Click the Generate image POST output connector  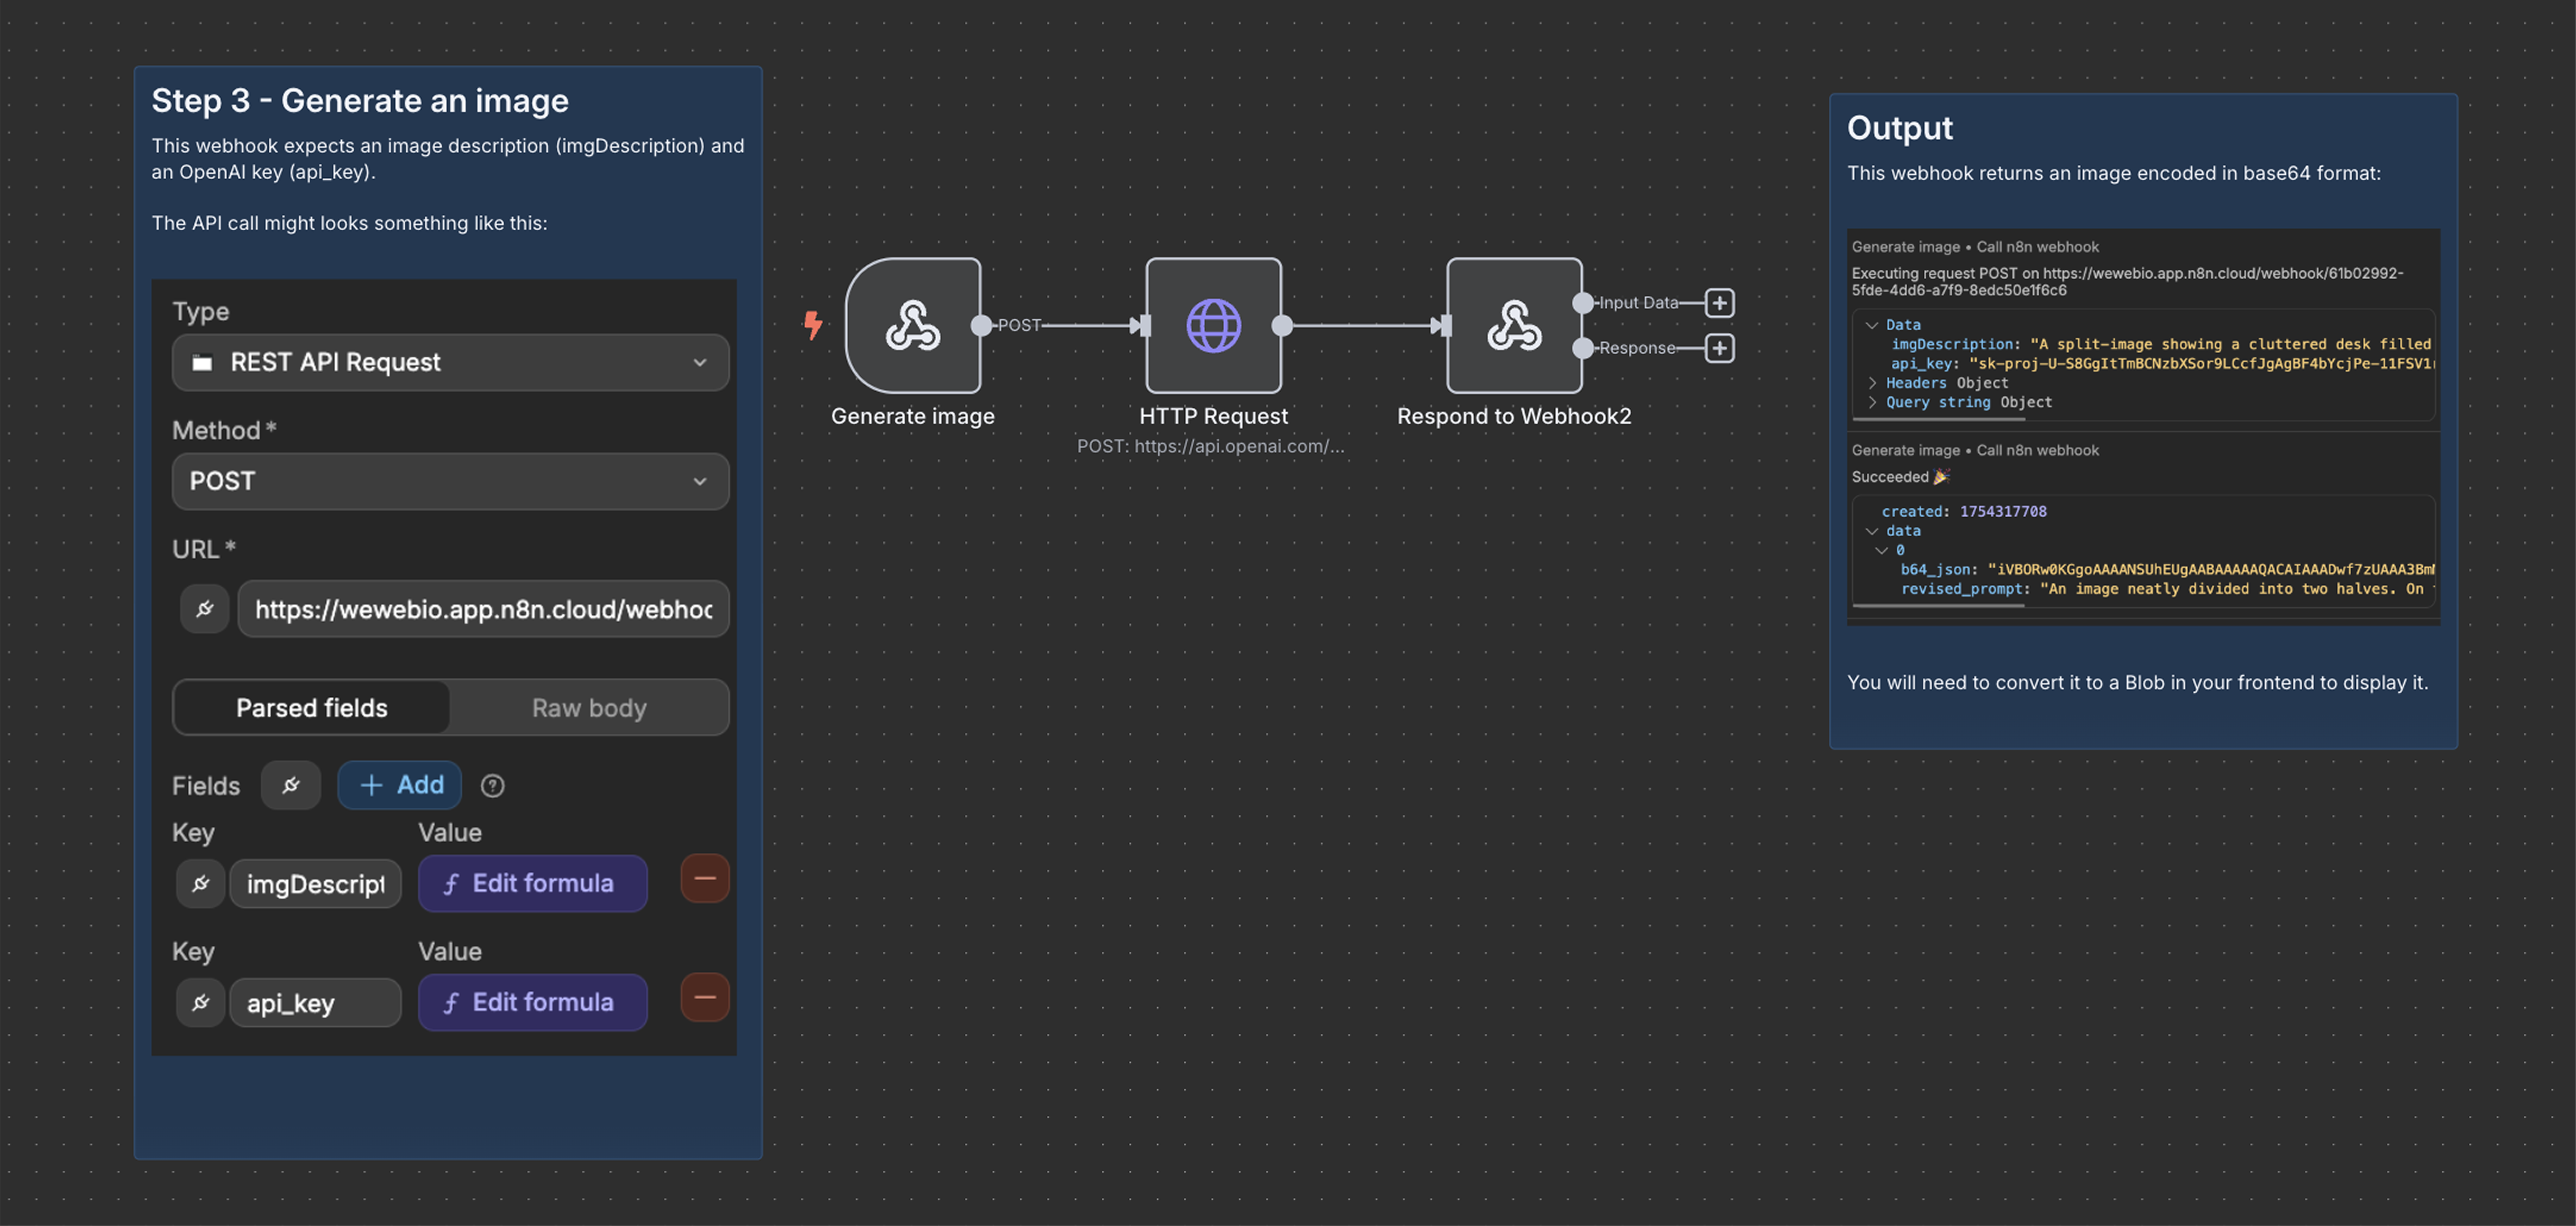point(981,325)
